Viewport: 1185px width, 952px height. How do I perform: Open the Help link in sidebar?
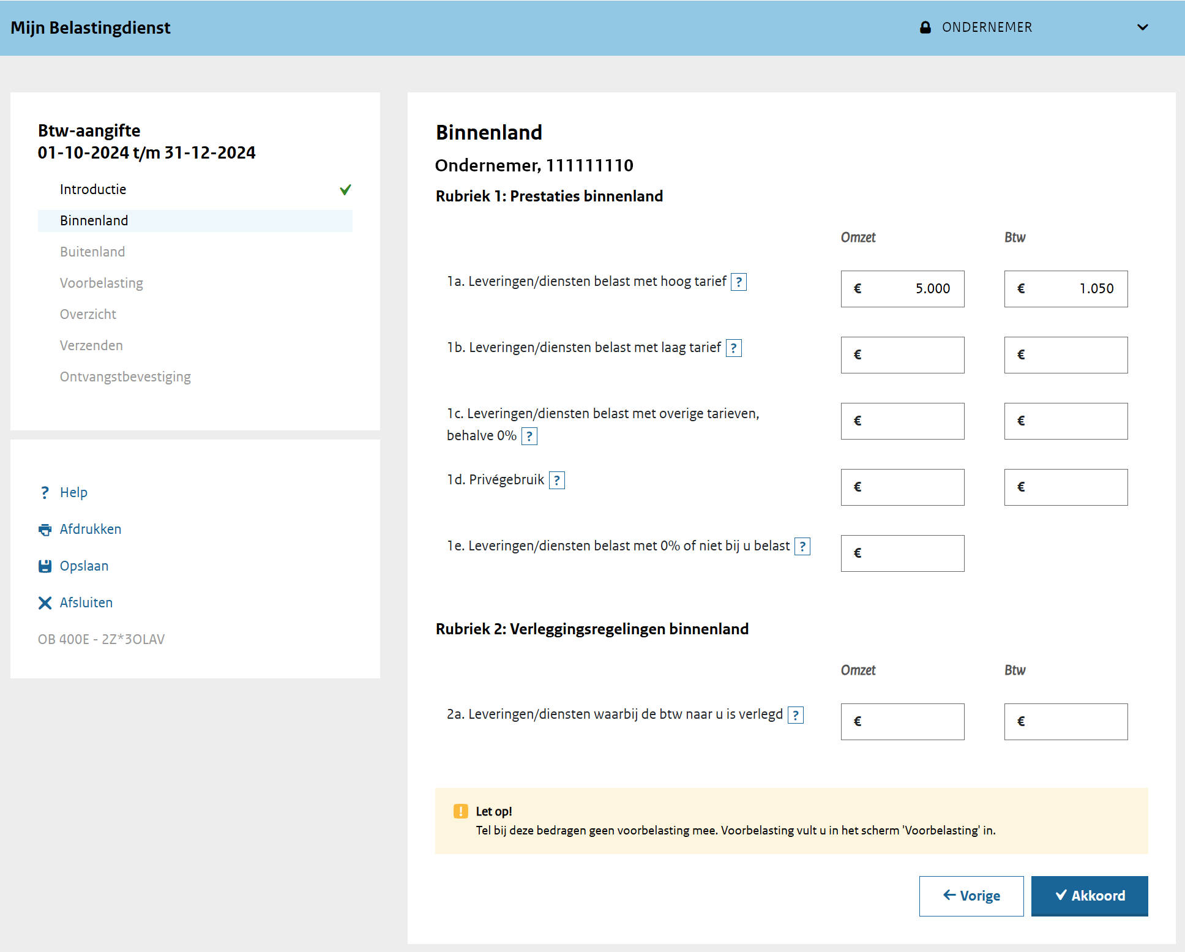click(73, 493)
